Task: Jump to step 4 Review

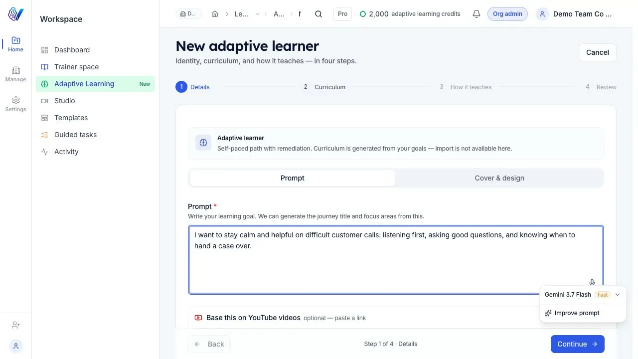Action: point(600,87)
